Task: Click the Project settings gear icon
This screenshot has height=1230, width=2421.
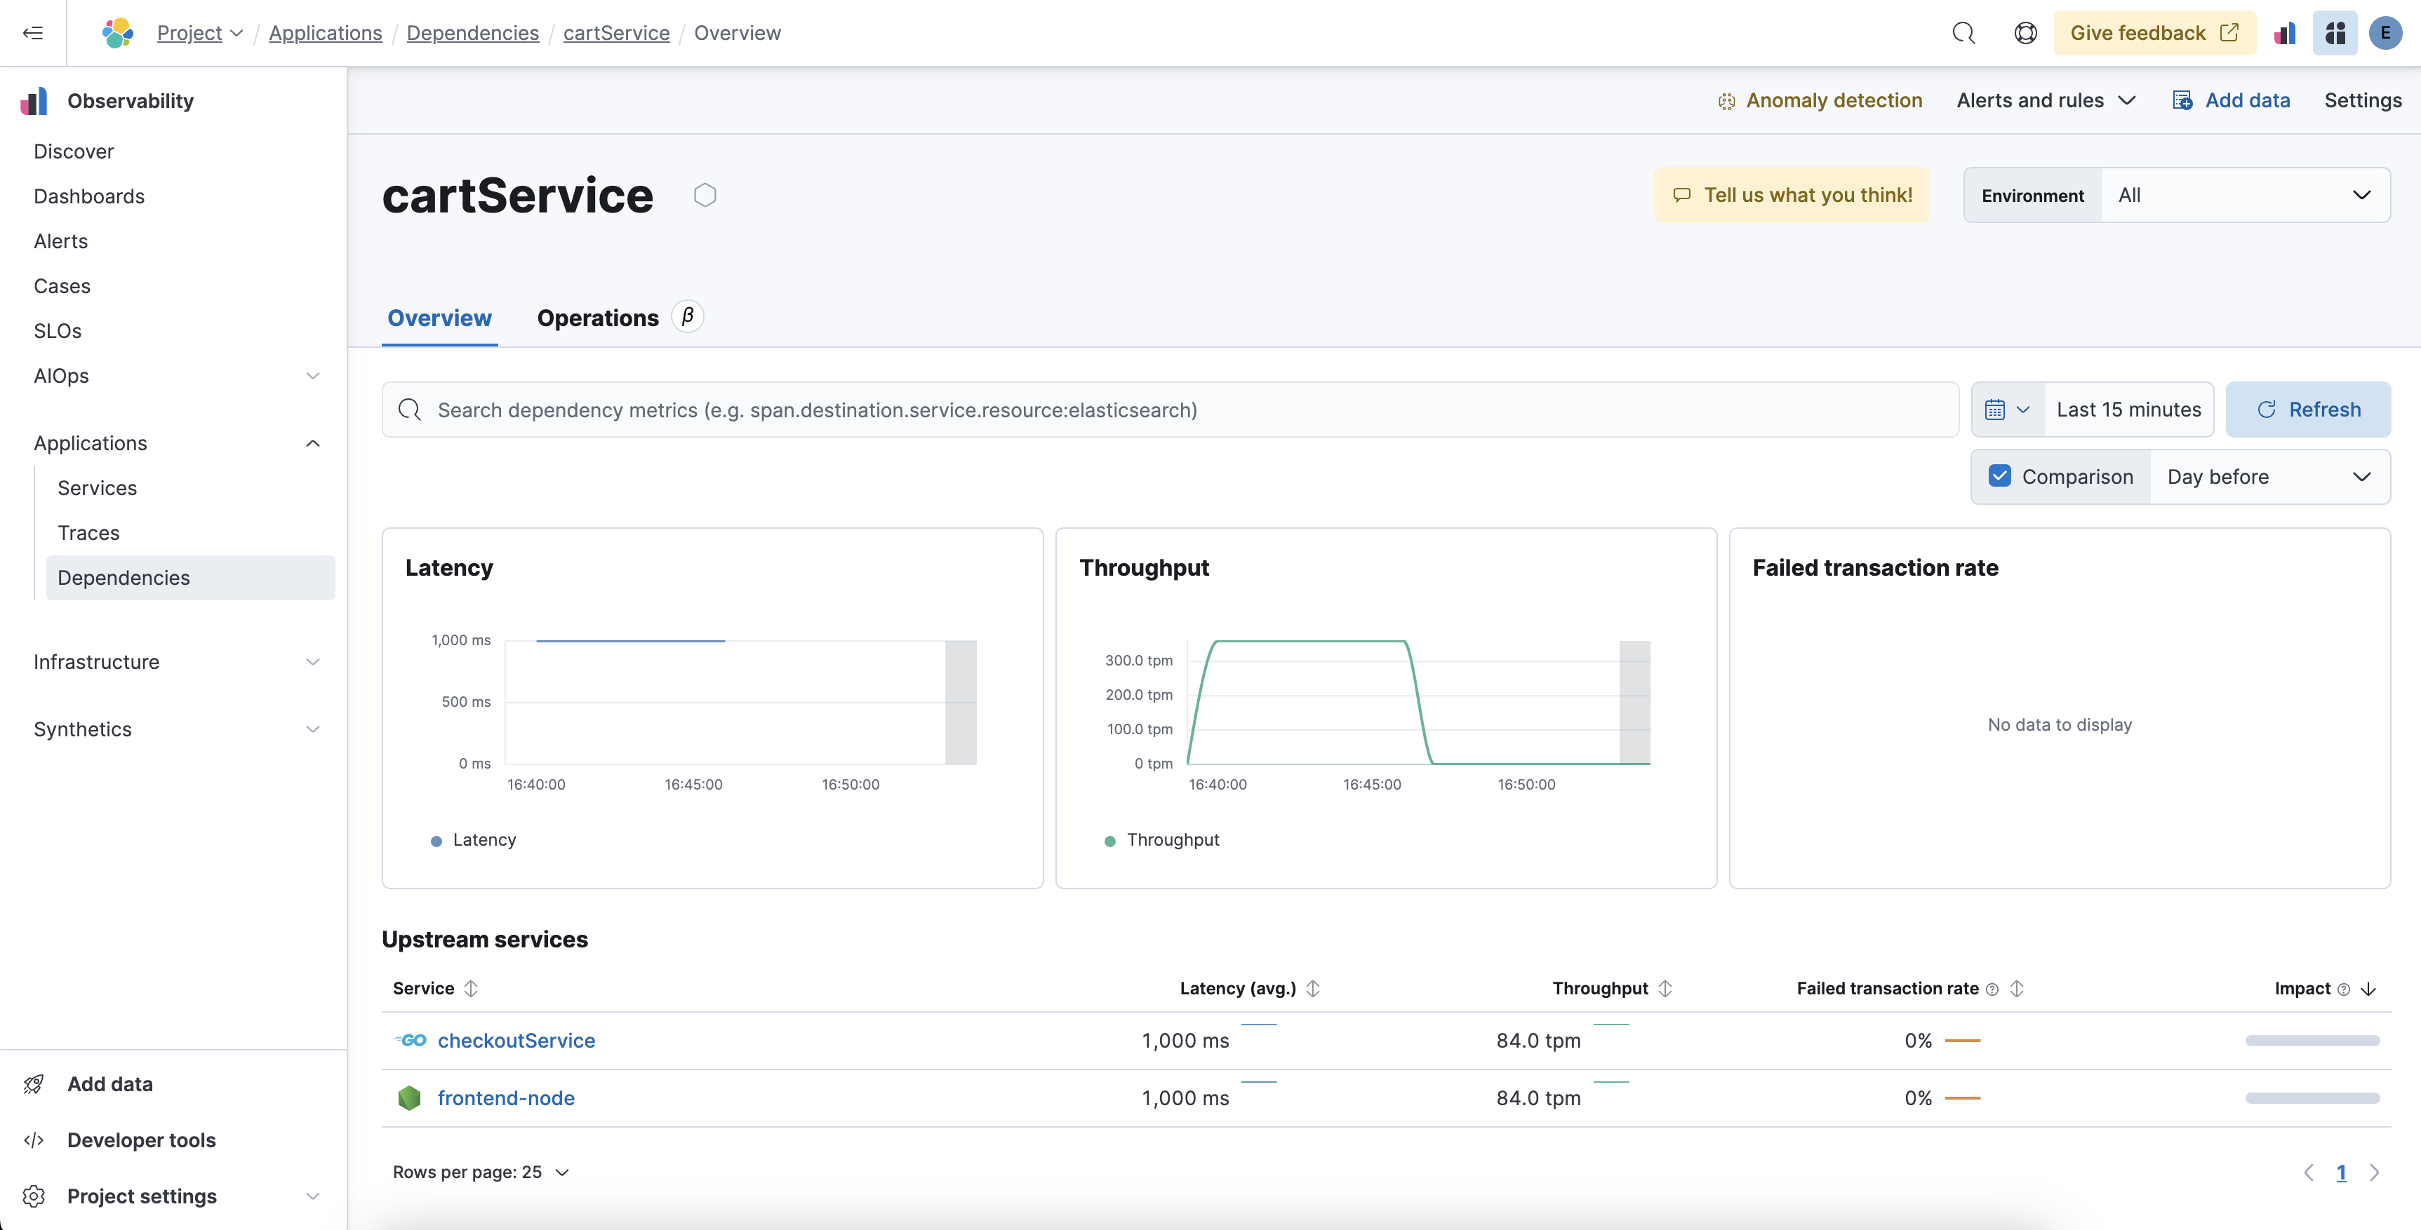Action: tap(34, 1196)
